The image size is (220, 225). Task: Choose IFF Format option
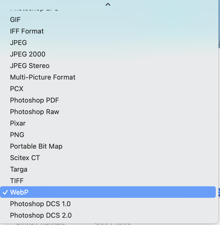(27, 31)
